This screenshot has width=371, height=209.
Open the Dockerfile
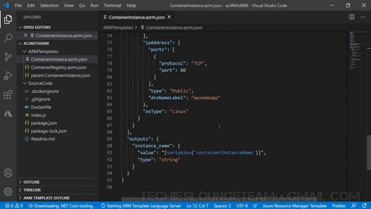point(57,107)
